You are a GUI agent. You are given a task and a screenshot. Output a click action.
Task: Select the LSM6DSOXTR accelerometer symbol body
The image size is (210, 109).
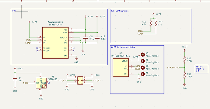point(55,43)
